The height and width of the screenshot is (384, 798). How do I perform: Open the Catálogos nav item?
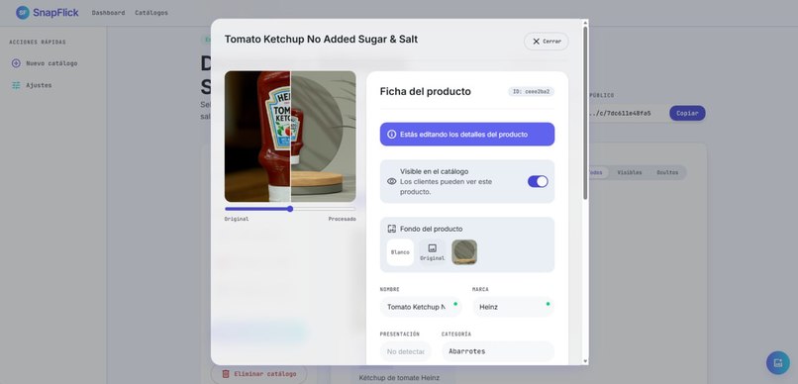coord(151,13)
